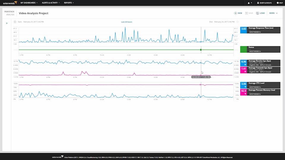Click the SolarWinds footer logo
285x160 pixels.
58,157
